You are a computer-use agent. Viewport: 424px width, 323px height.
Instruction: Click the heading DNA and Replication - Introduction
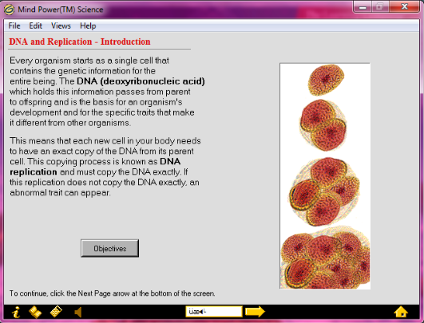[x=80, y=41]
